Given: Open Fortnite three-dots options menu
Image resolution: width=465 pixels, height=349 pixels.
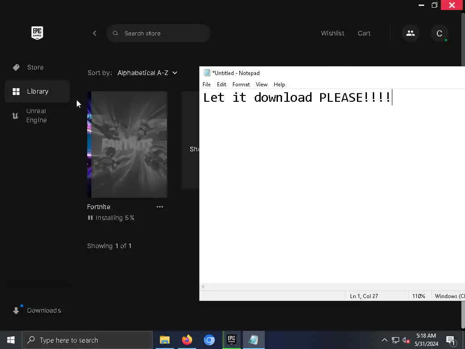Looking at the screenshot, I should tap(160, 207).
